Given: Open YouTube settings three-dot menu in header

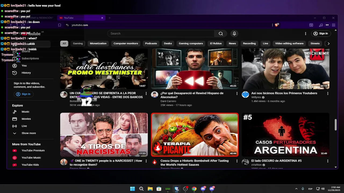Looking at the screenshot, I should 305,34.
